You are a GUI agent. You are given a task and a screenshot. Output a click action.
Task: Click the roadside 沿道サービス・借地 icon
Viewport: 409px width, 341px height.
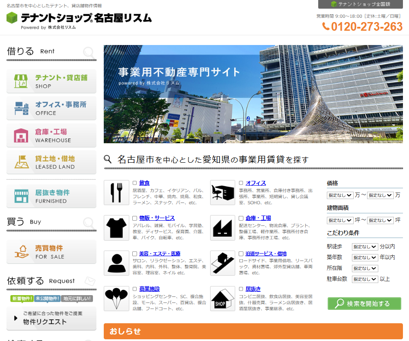coord(223,263)
